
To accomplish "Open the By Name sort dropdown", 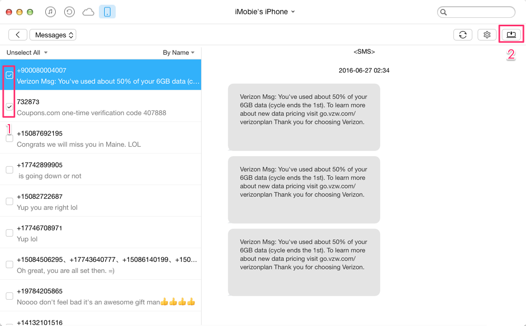I will click(178, 53).
